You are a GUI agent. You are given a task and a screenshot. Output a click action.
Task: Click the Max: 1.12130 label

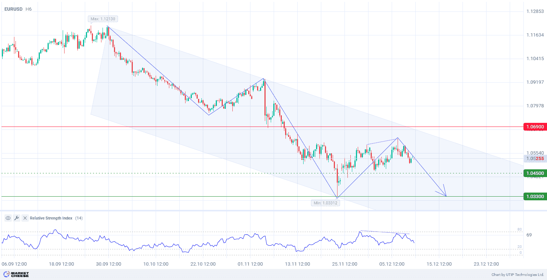pyautogui.click(x=103, y=19)
